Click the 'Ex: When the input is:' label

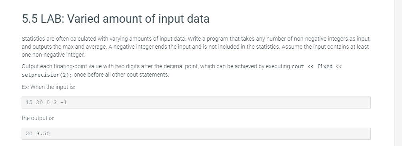point(48,87)
